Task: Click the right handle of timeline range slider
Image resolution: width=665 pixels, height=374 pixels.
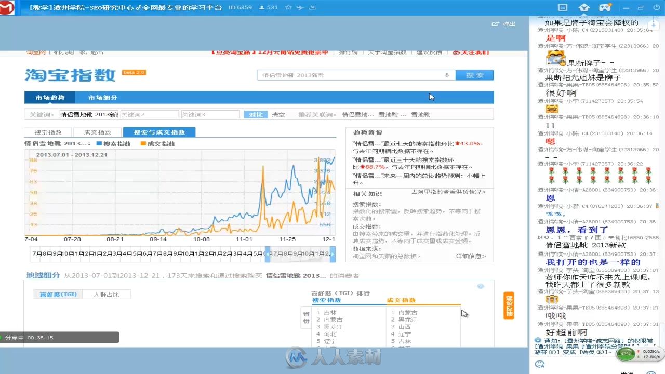Action: click(332, 253)
